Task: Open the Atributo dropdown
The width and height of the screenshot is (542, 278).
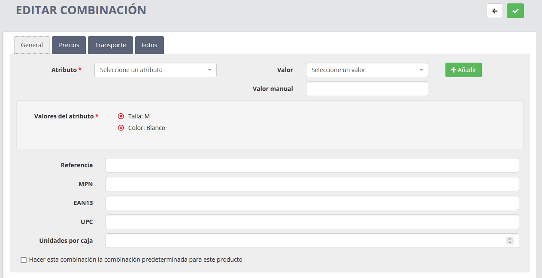Action: point(155,70)
